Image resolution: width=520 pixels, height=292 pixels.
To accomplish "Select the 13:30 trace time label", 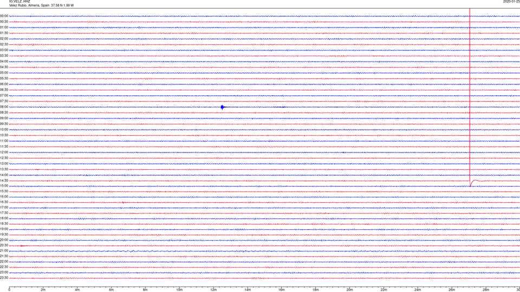I will [x=4, y=169].
